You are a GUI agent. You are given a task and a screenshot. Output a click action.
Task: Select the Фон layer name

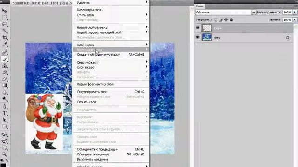coord(217,38)
